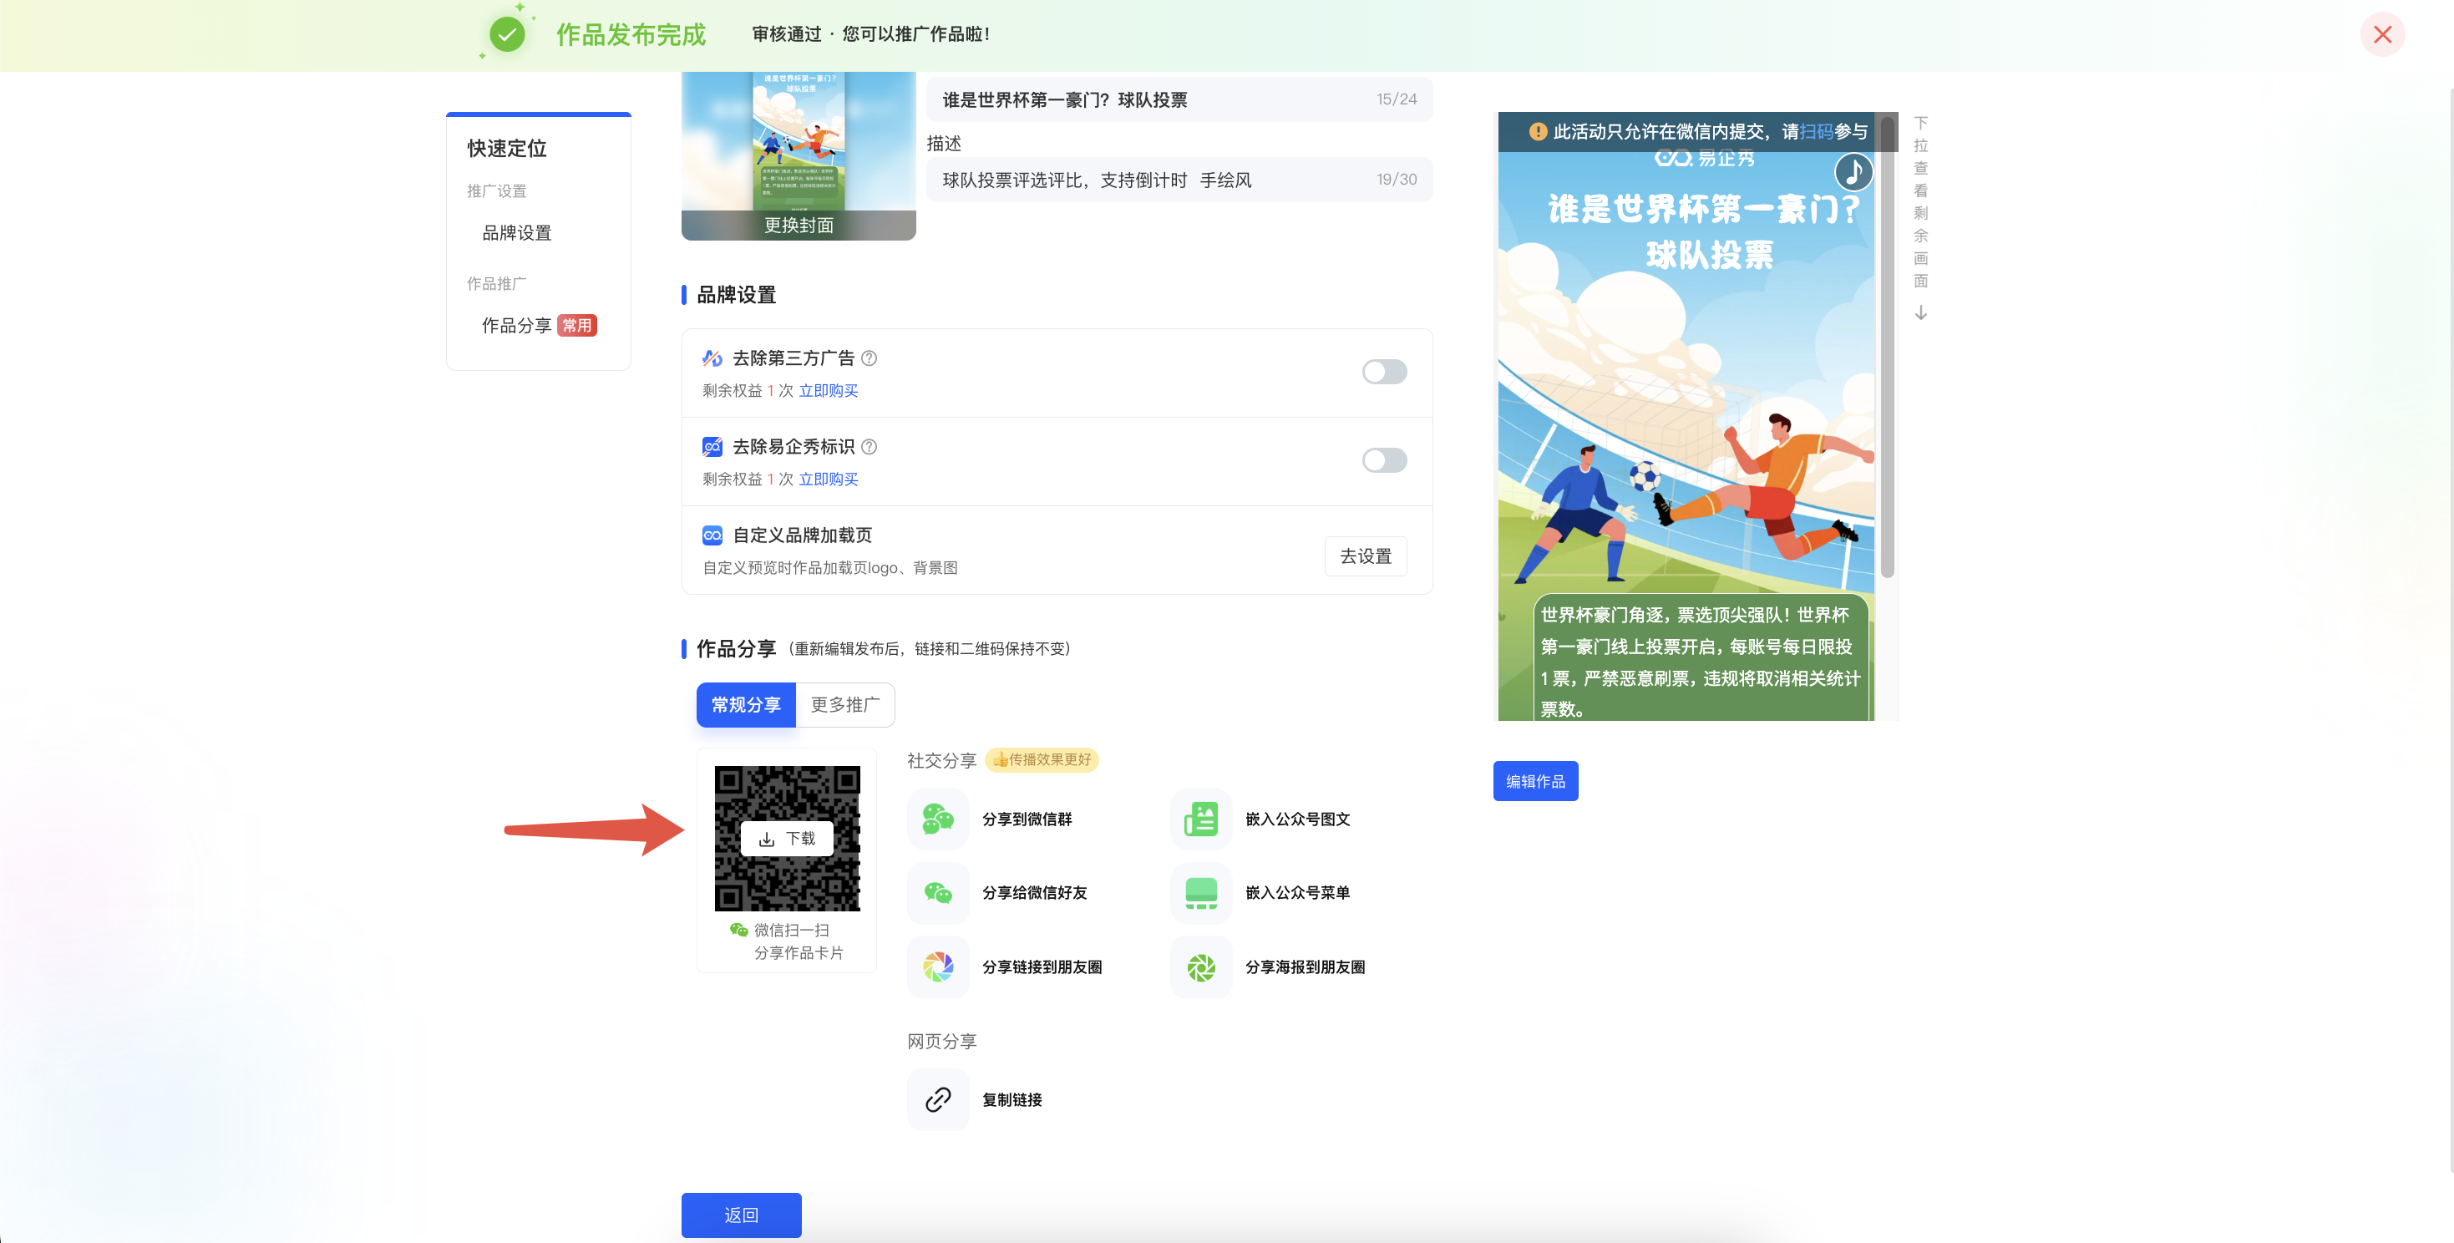The height and width of the screenshot is (1243, 2454).
Task: Click the 扫码 link in preview notice
Action: tap(1816, 131)
